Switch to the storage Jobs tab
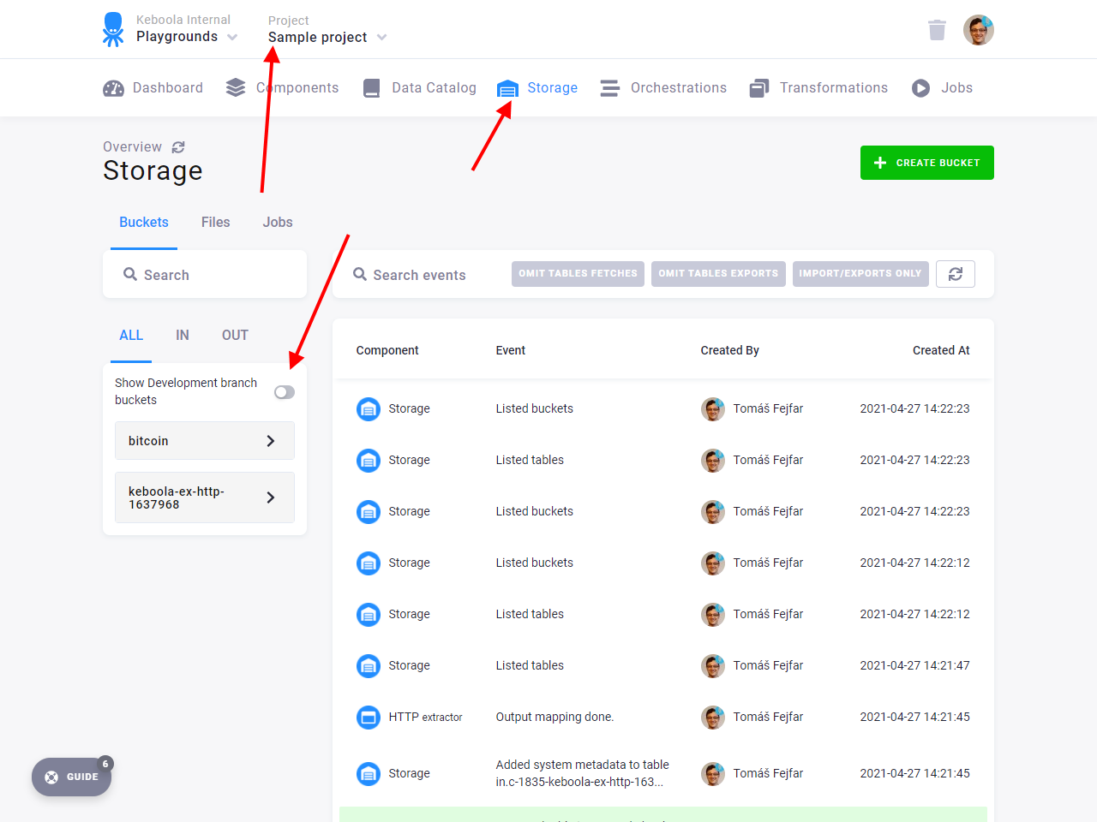1097x822 pixels. coord(278,223)
